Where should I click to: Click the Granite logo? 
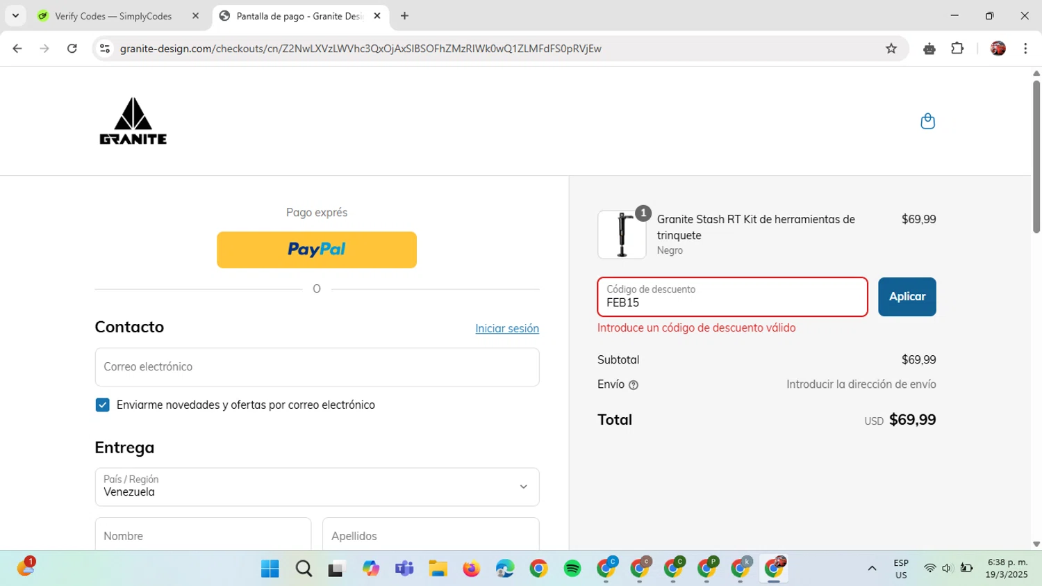coord(133,121)
